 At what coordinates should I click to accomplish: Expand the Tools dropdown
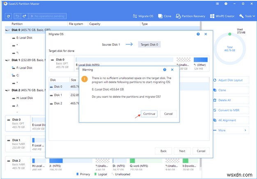(247, 16)
